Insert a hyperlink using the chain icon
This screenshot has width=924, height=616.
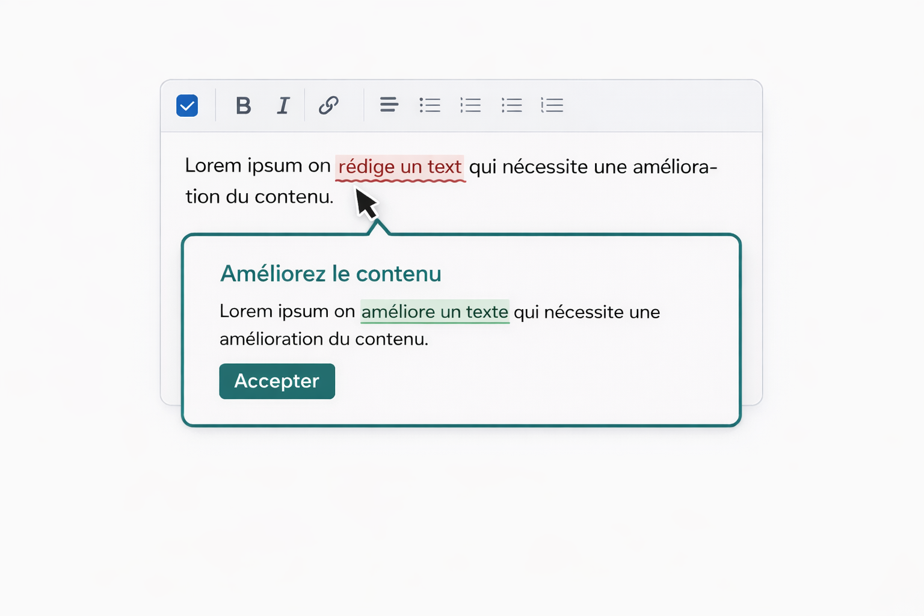328,105
